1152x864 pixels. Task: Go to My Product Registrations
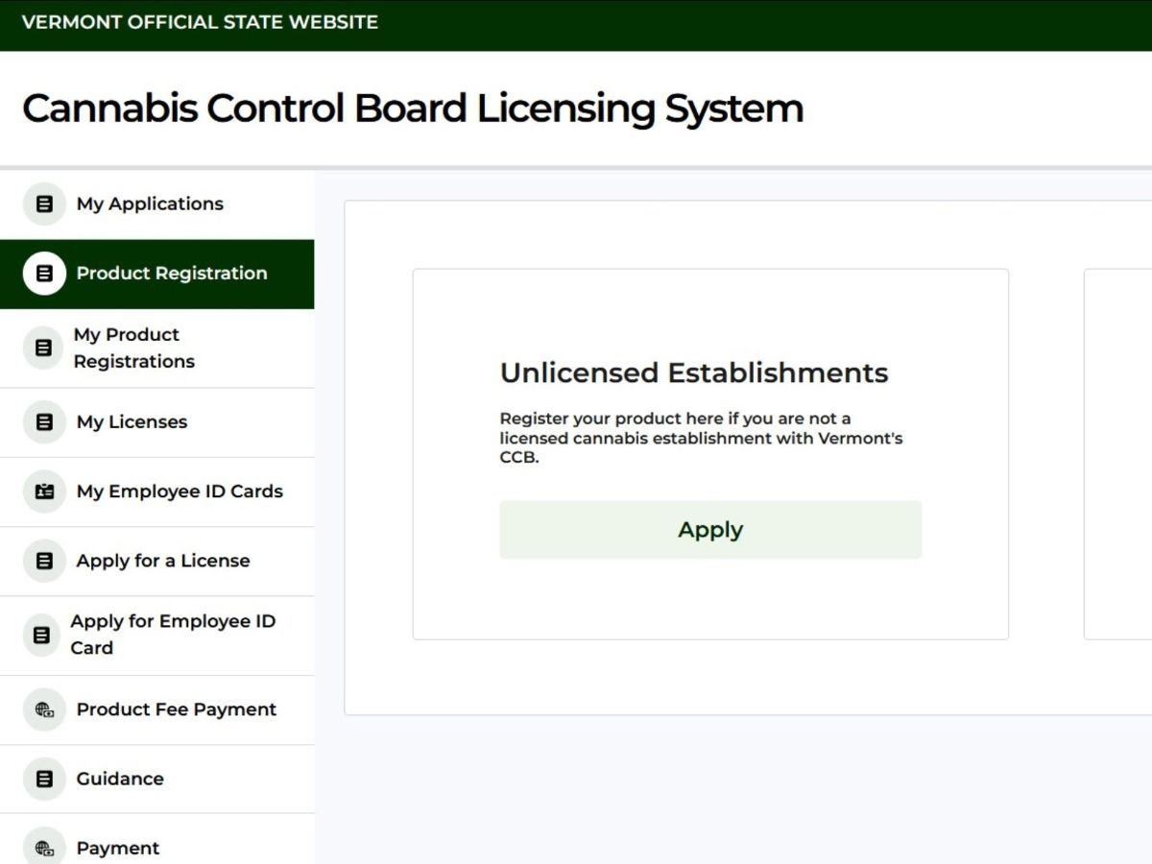(x=134, y=348)
